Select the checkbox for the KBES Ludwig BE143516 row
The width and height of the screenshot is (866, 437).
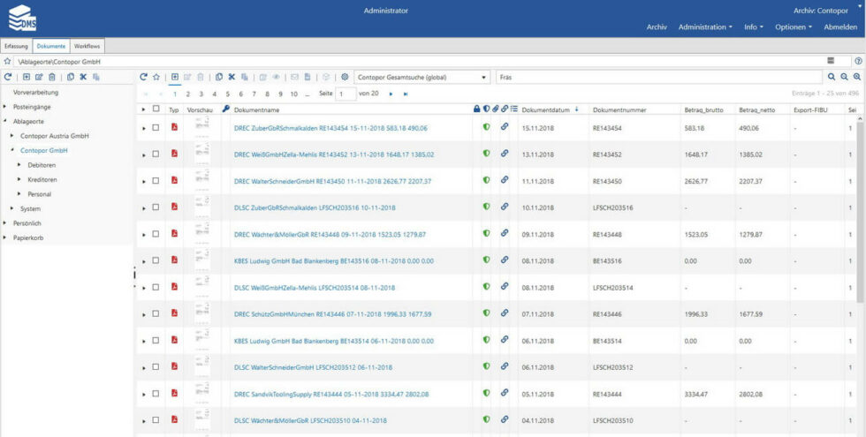(x=156, y=261)
